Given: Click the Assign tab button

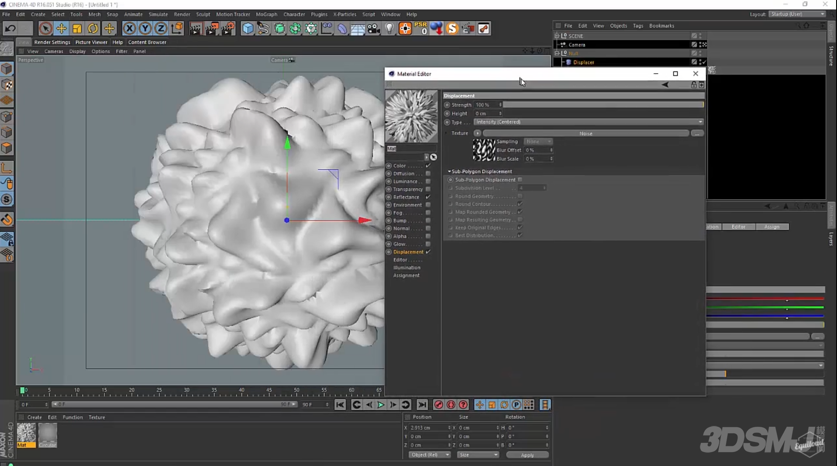Looking at the screenshot, I should tap(772, 227).
